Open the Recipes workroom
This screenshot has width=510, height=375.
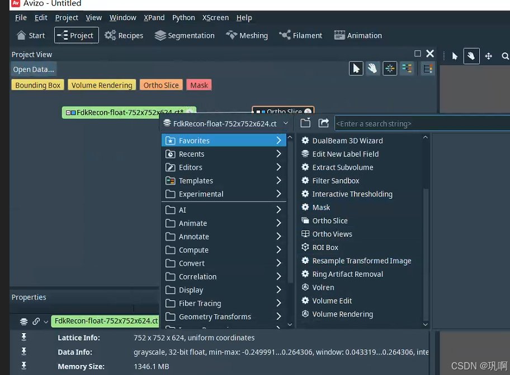pyautogui.click(x=124, y=35)
